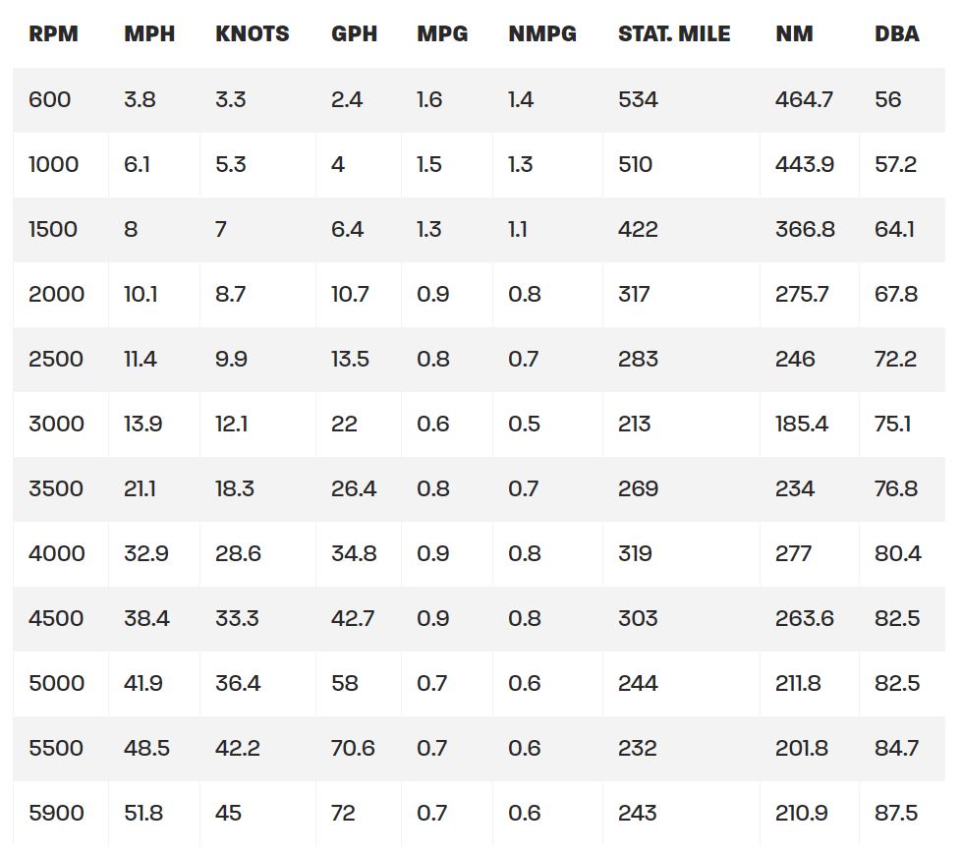Click the KNOTS column header
961x853 pixels.
pos(253,34)
